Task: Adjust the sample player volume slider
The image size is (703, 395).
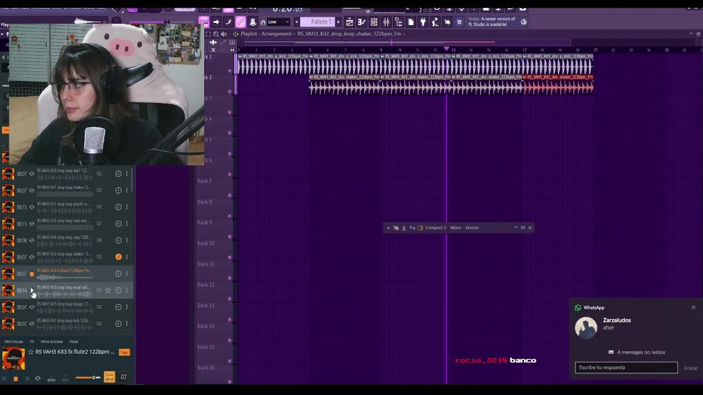Action: tap(88, 377)
